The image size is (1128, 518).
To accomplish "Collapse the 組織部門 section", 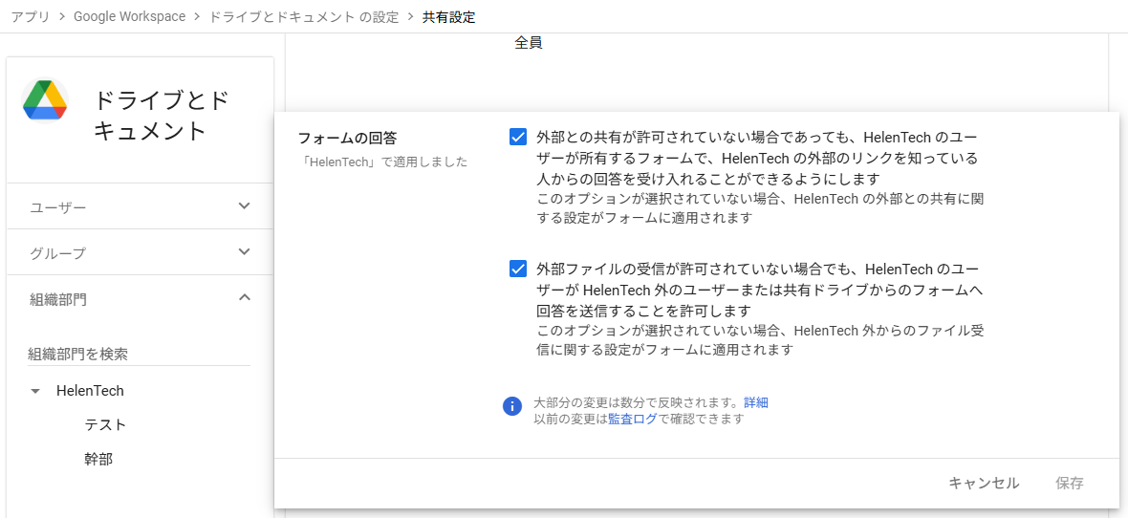I will click(141, 298).
